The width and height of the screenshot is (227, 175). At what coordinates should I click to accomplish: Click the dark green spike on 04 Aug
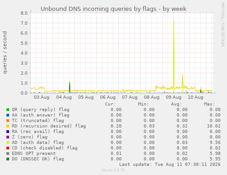[x=69, y=88]
